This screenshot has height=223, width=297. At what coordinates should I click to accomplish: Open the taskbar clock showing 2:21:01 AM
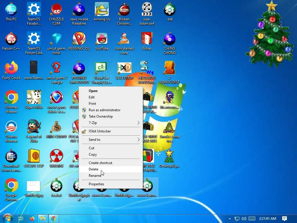pyautogui.click(x=267, y=219)
